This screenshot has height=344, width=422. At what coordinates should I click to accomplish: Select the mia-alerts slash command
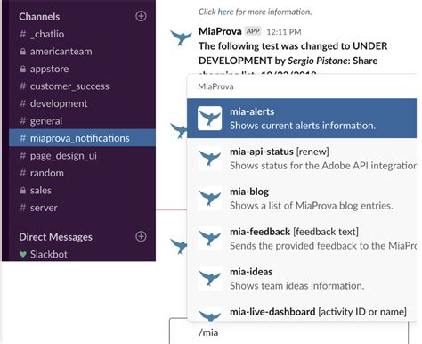tap(302, 119)
